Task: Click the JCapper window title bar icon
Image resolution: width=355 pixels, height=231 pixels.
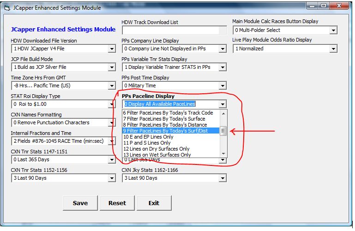Action: [x=7, y=8]
